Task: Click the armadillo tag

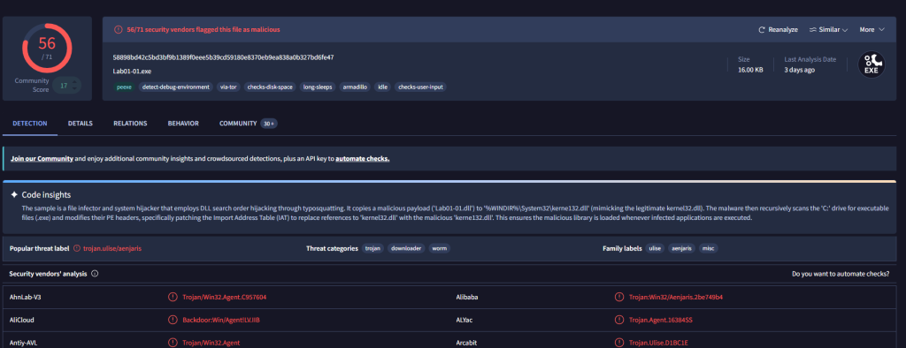Action: [x=355, y=87]
